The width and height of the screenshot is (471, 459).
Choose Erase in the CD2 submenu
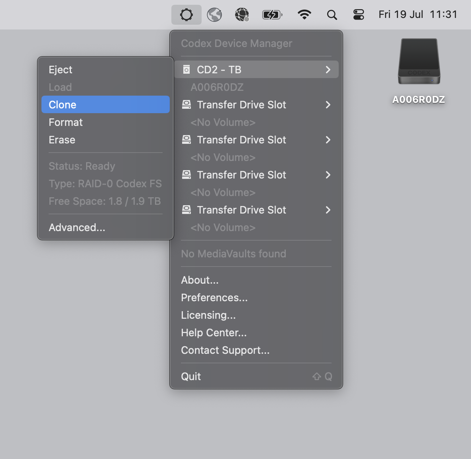[106, 140]
